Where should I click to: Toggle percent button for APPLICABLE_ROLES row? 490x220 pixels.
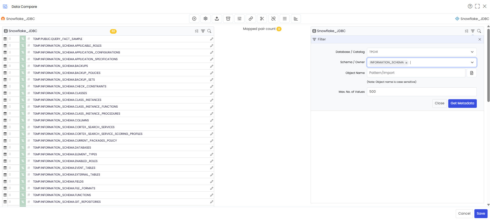23,46
